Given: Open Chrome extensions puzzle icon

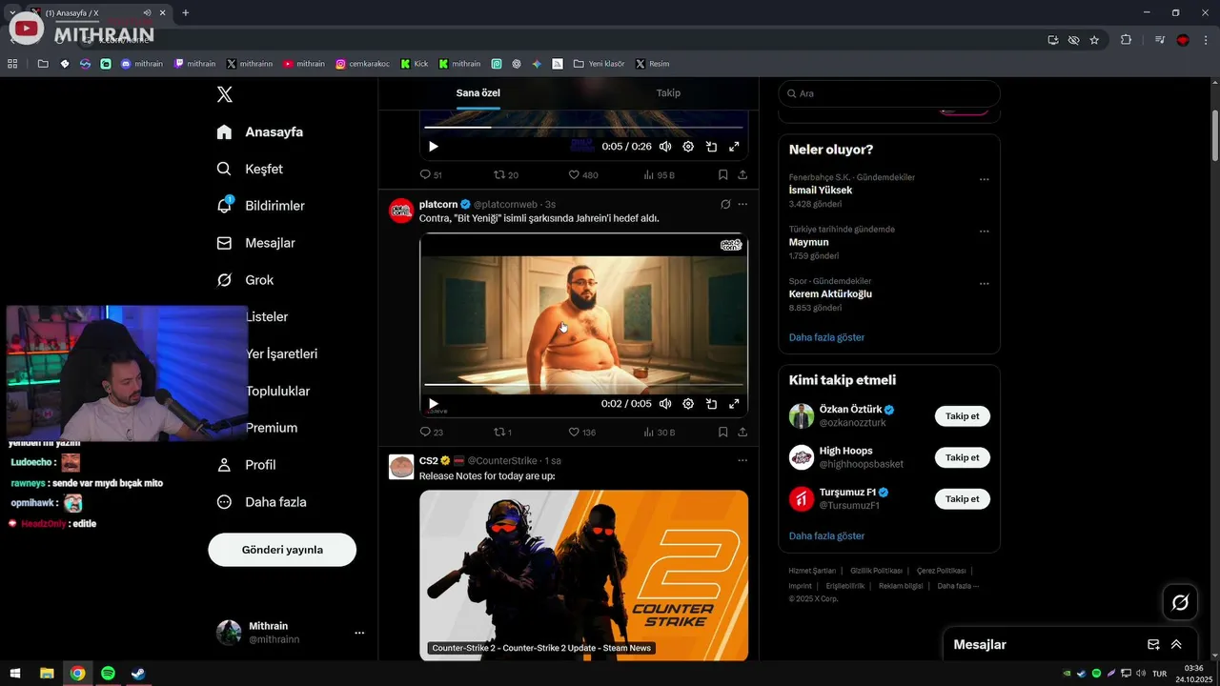Looking at the screenshot, I should (x=1126, y=40).
